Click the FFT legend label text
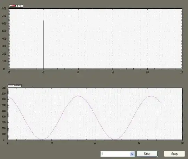Image resolution: width=188 pixels, height=159 pixels. click(x=19, y=6)
